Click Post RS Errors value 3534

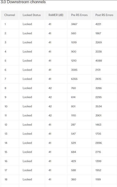[99, 107]
